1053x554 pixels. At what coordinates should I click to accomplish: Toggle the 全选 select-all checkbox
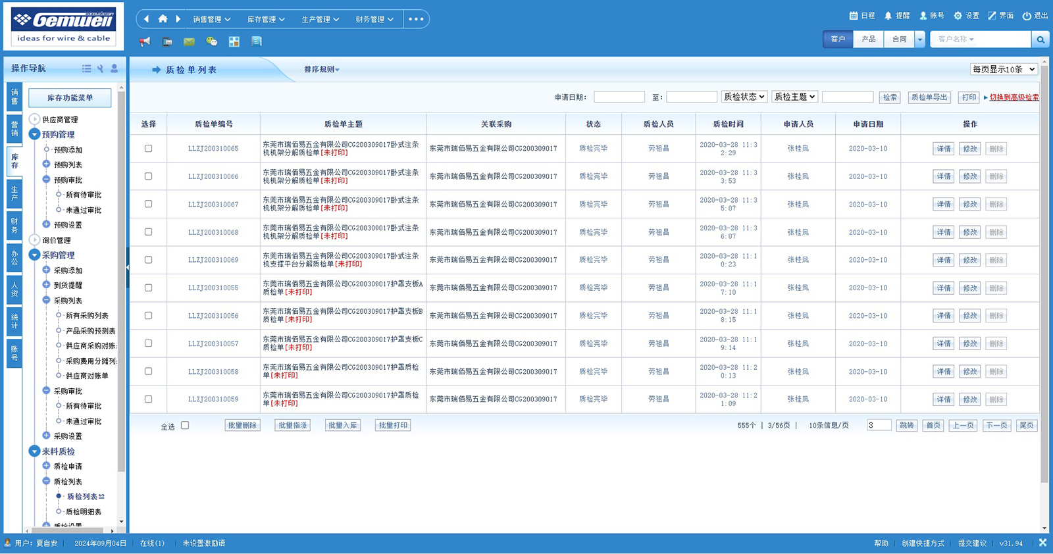coord(185,426)
